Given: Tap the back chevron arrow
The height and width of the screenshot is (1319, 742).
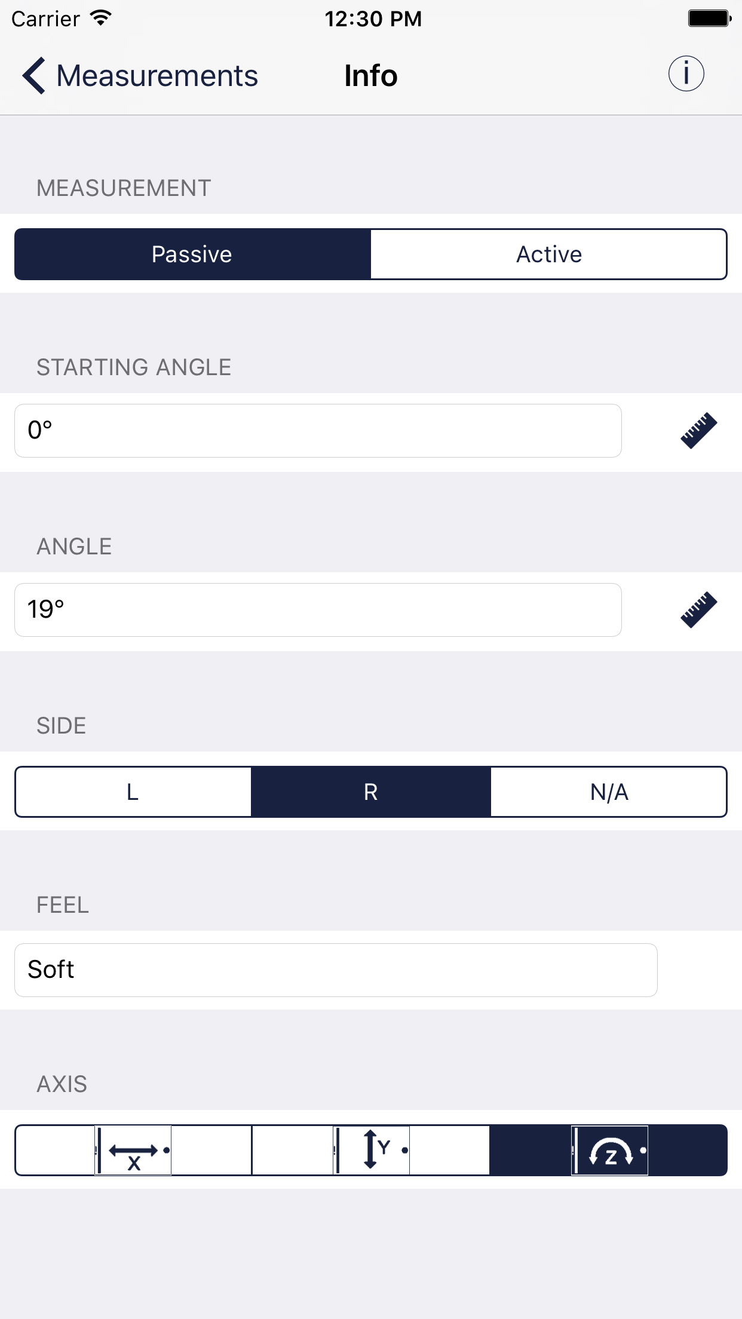Looking at the screenshot, I should click(x=34, y=76).
